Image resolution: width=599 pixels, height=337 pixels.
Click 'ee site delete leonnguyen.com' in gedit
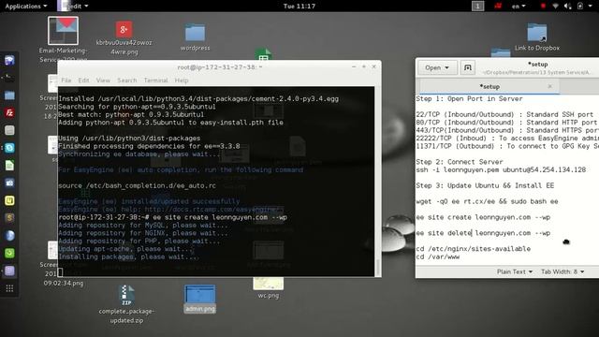click(483, 233)
